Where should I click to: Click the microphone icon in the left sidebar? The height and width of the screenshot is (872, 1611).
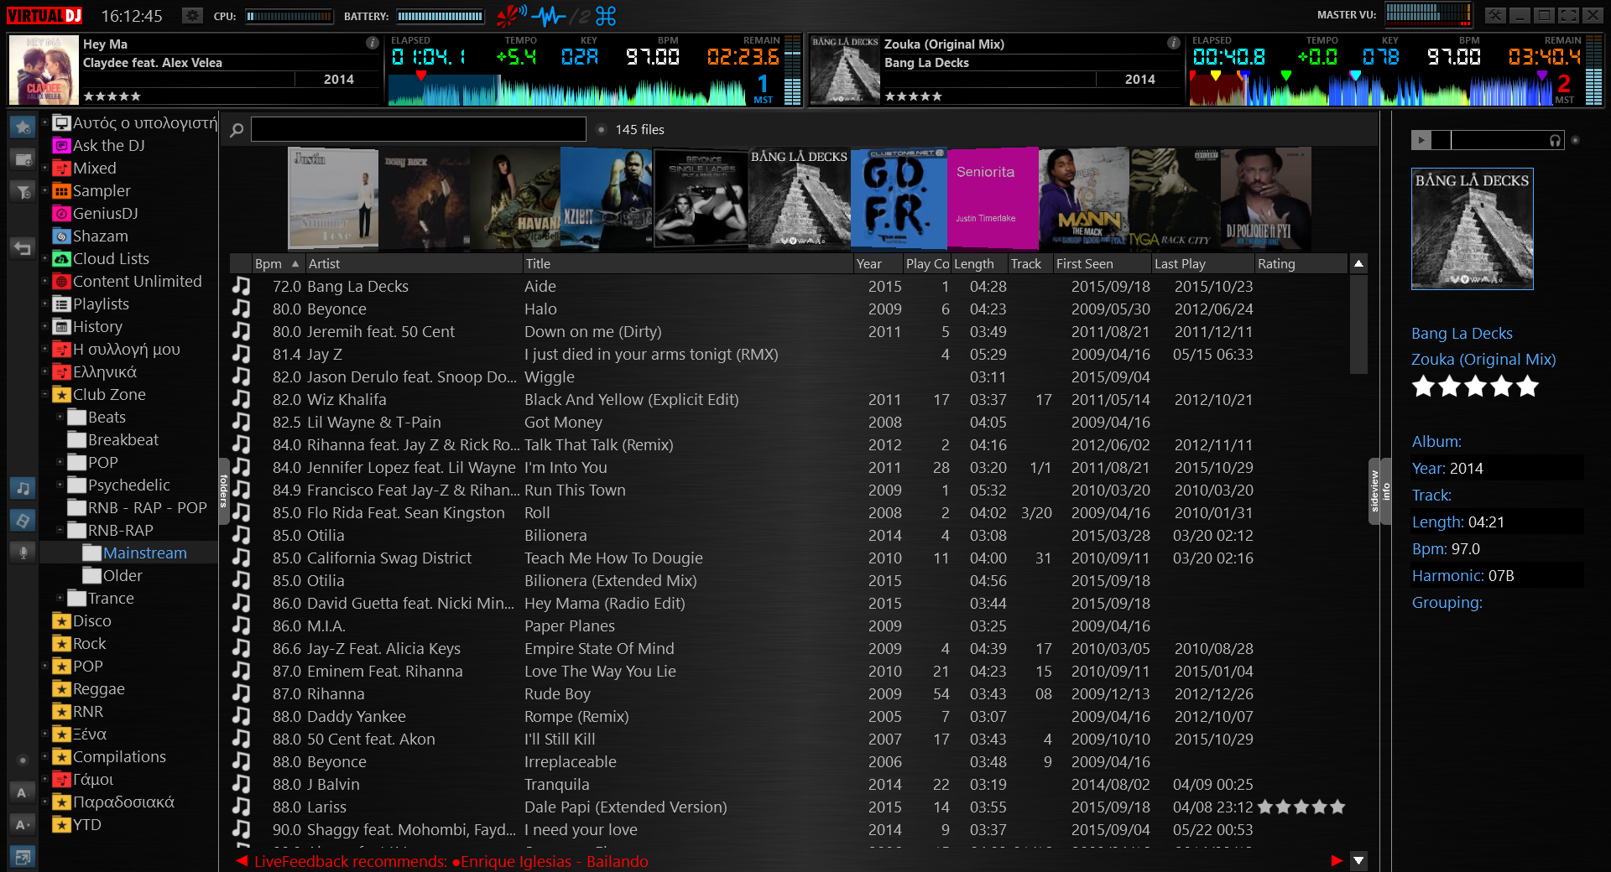(23, 553)
